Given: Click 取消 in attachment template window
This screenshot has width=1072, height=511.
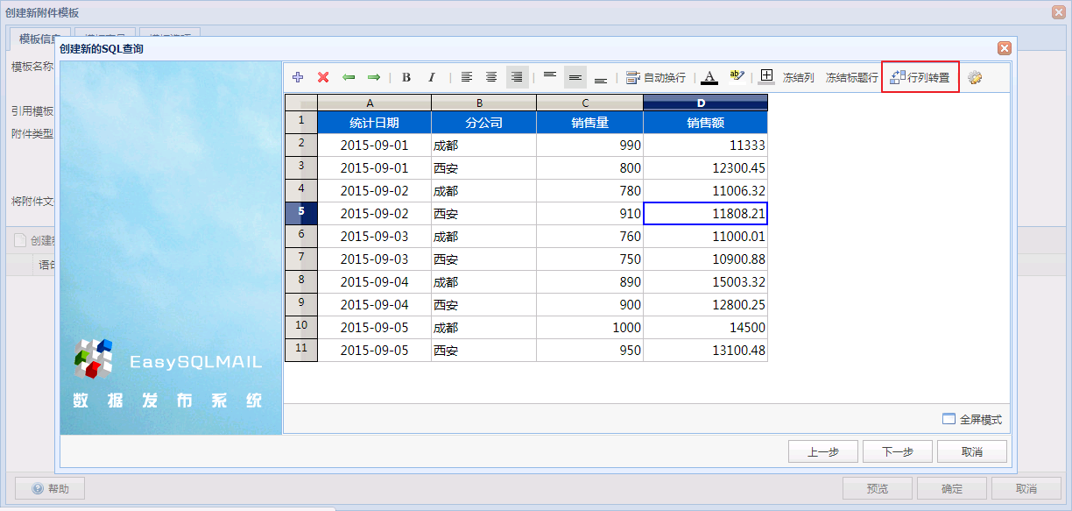Looking at the screenshot, I should point(1026,489).
